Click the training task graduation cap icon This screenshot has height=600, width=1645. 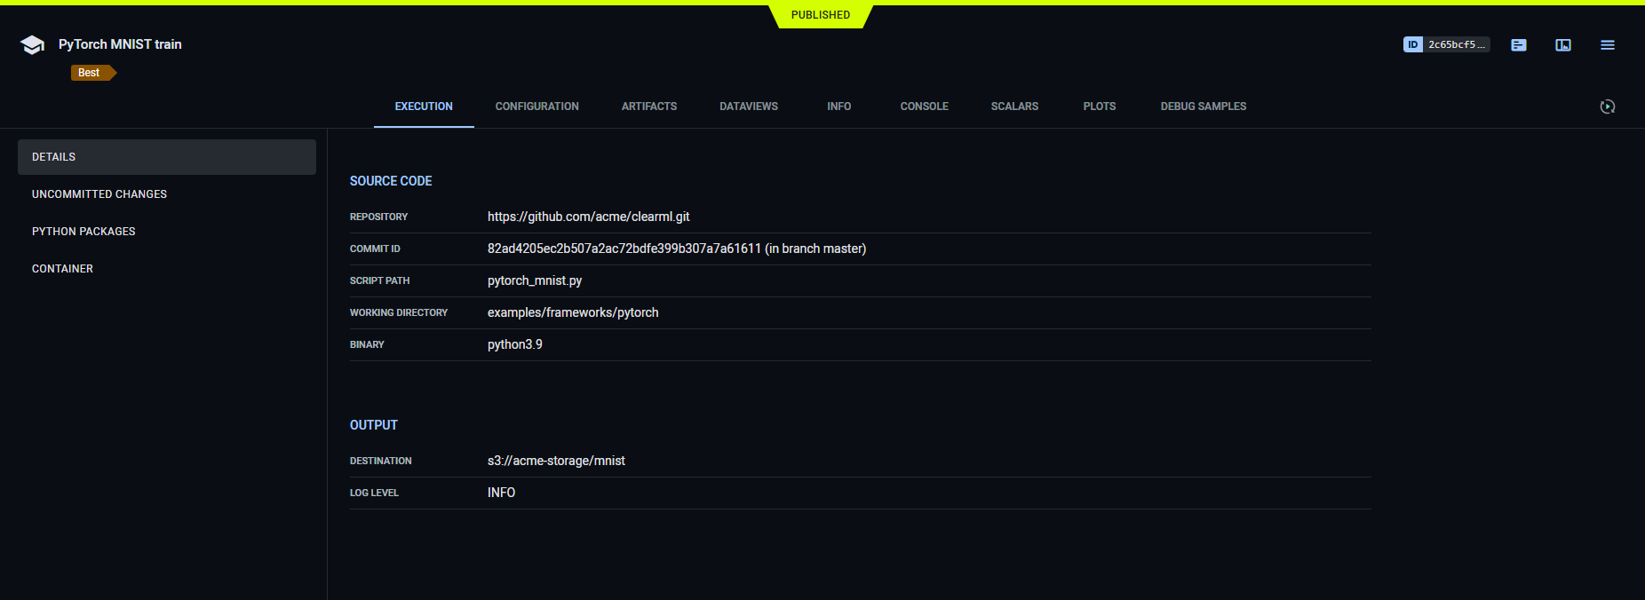tap(33, 45)
